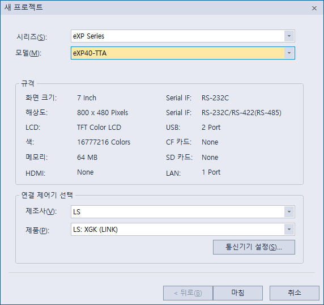The width and height of the screenshot is (324, 305).
Task: Click the eXP Series combo box field
Action: pos(182,36)
